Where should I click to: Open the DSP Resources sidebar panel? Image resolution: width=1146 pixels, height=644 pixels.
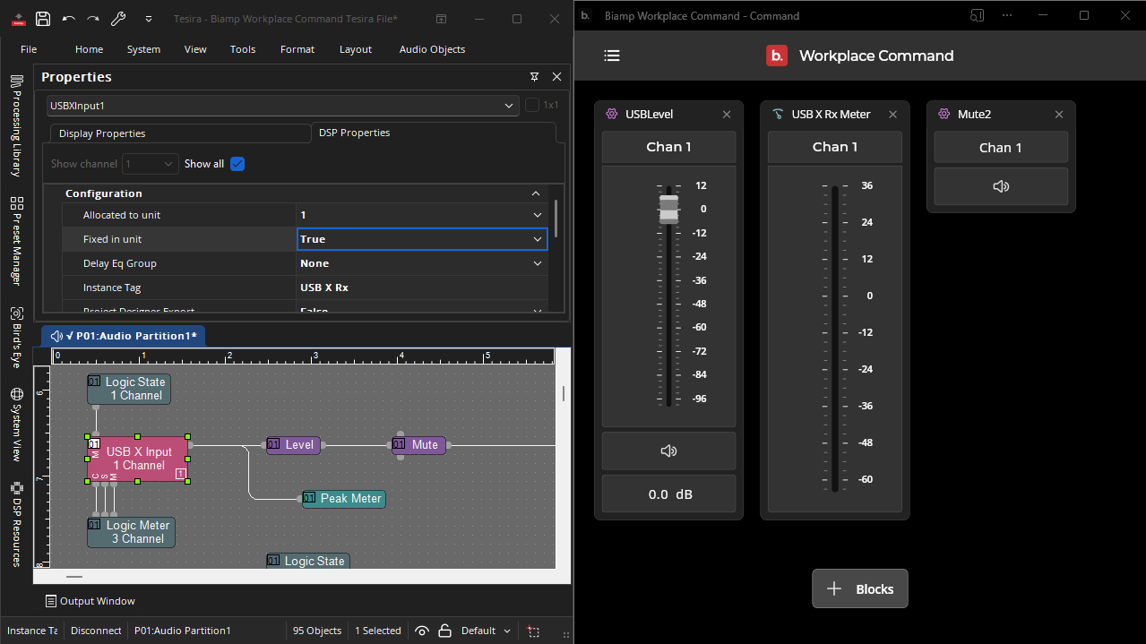[x=16, y=525]
